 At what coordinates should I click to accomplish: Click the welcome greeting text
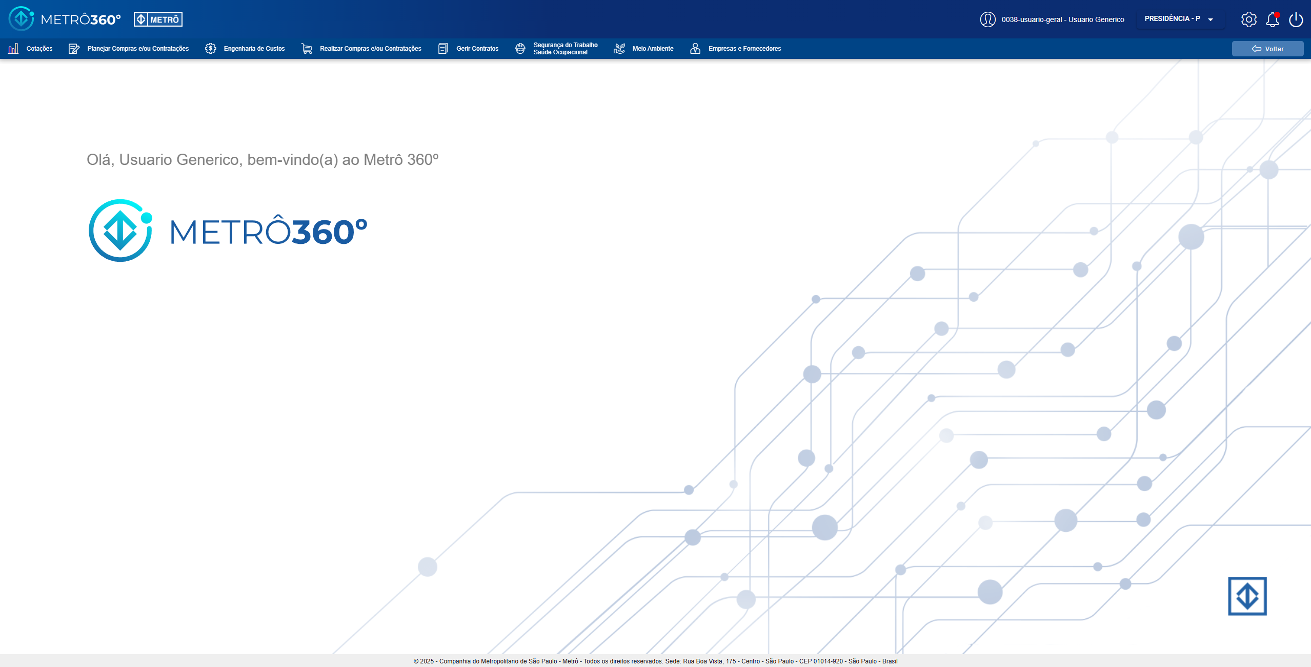(263, 160)
